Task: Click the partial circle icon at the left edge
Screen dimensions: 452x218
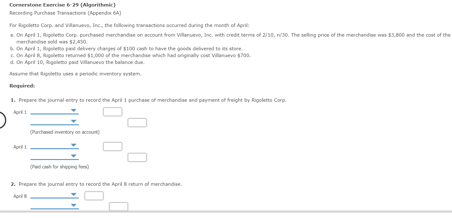Action: pyautogui.click(x=1, y=121)
